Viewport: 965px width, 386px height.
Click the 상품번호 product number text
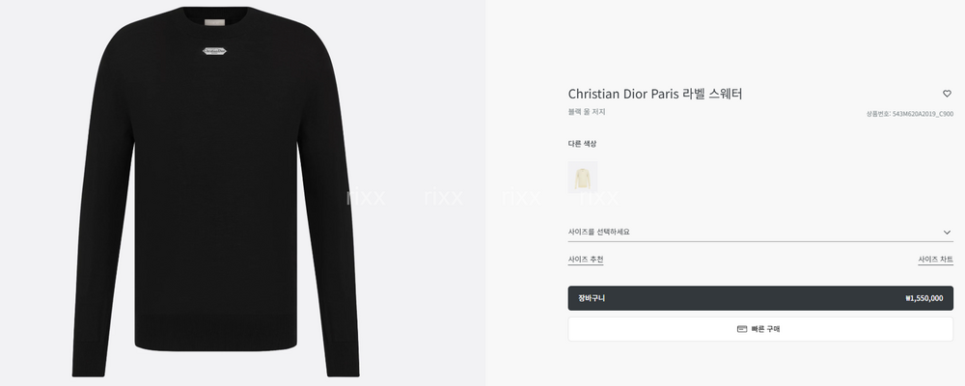click(909, 113)
